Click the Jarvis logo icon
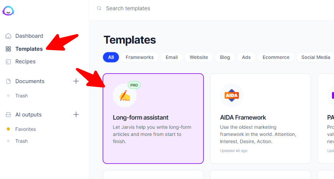This screenshot has height=179, width=334. tap(8, 11)
